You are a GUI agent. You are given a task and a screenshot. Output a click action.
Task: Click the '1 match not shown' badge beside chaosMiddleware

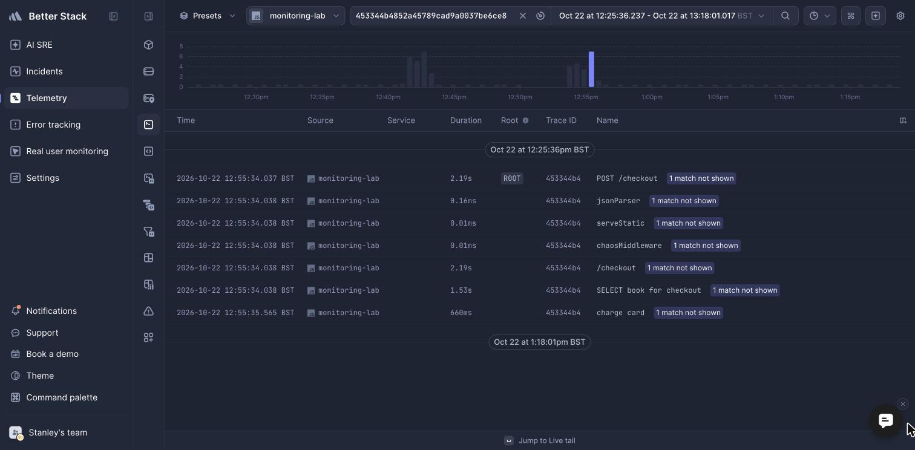pyautogui.click(x=706, y=246)
